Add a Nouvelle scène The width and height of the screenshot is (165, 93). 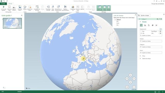20,8
